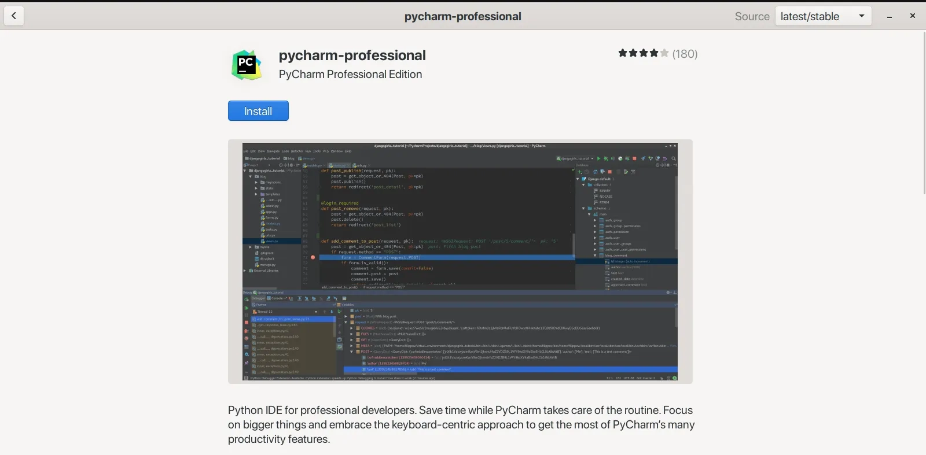The width and height of the screenshot is (926, 455).
Task: Install pycharm-professional
Action: click(258, 111)
